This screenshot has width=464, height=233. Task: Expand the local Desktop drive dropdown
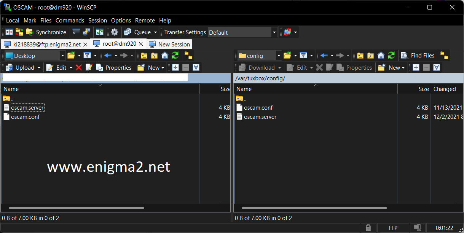(63, 56)
